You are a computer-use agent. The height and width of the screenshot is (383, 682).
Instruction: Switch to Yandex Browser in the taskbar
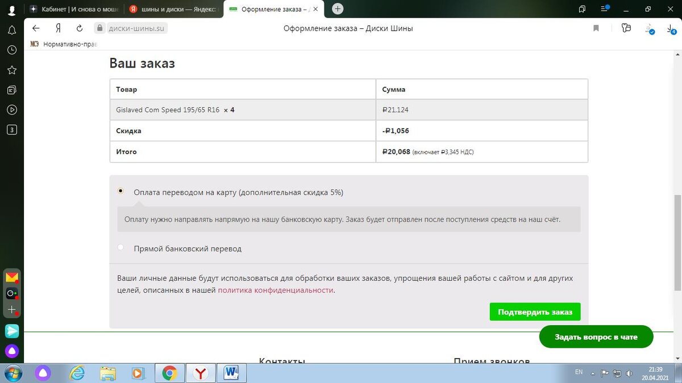(200, 373)
